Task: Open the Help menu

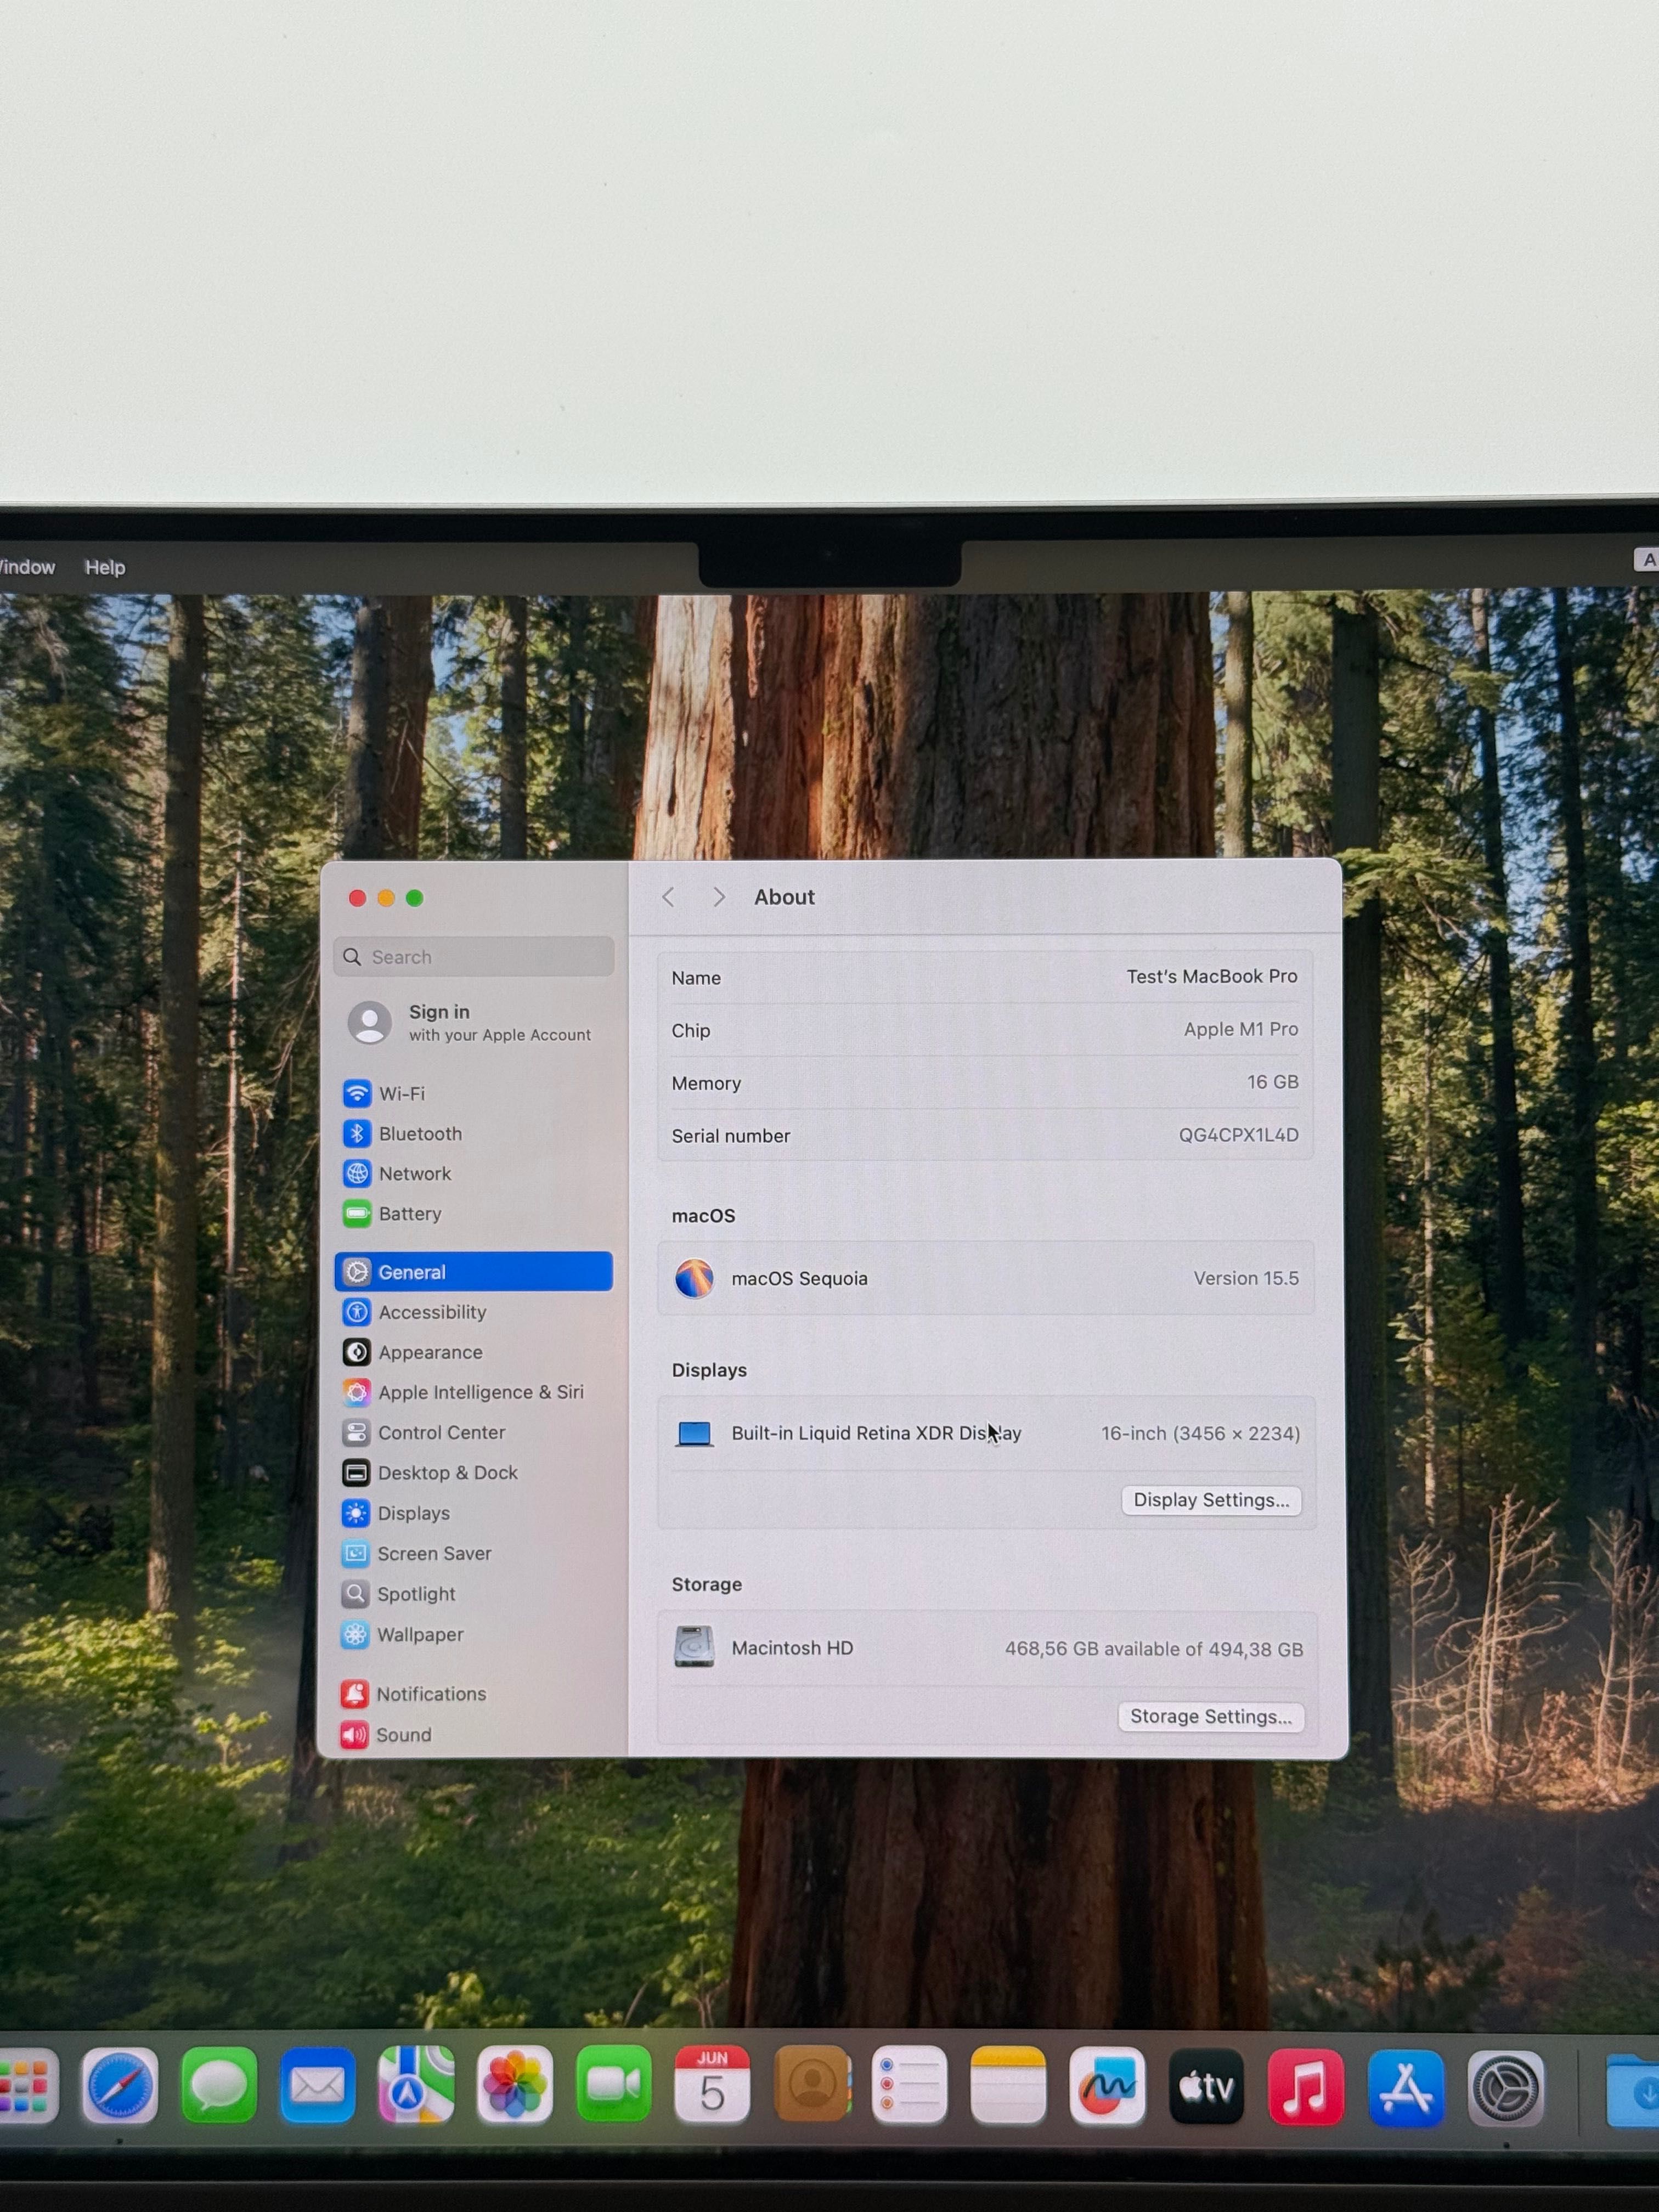Action: 105,567
